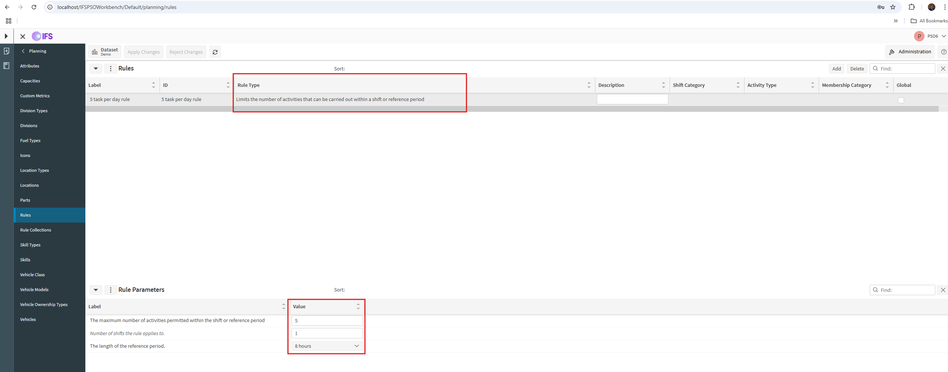948x372 pixels.
Task: Open Locations in the sidebar
Action: [50, 185]
